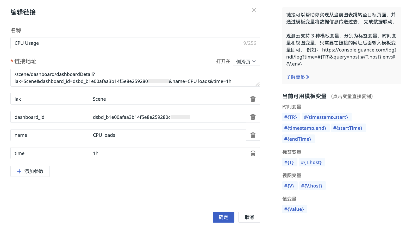Click the 视图变量 section label
This screenshot has height=233, width=412.
292,176
